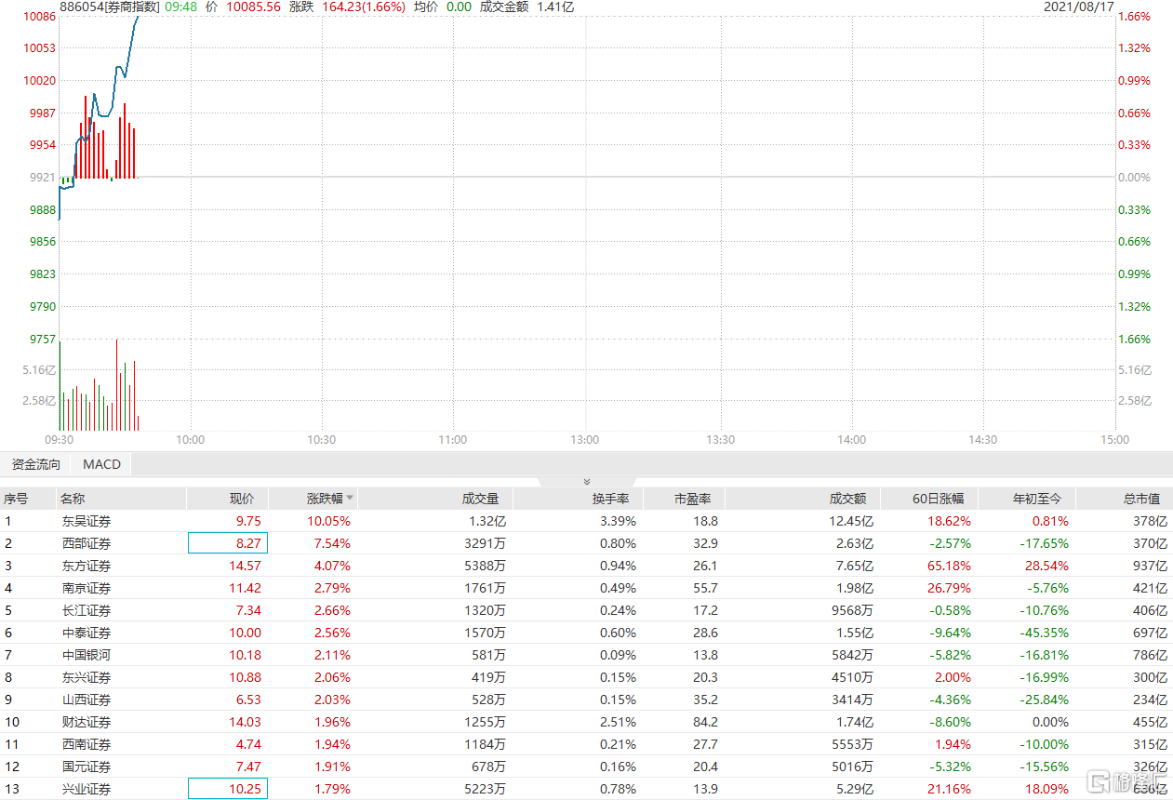Select the 东方证券 stock name
The image size is (1173, 800).
87,566
